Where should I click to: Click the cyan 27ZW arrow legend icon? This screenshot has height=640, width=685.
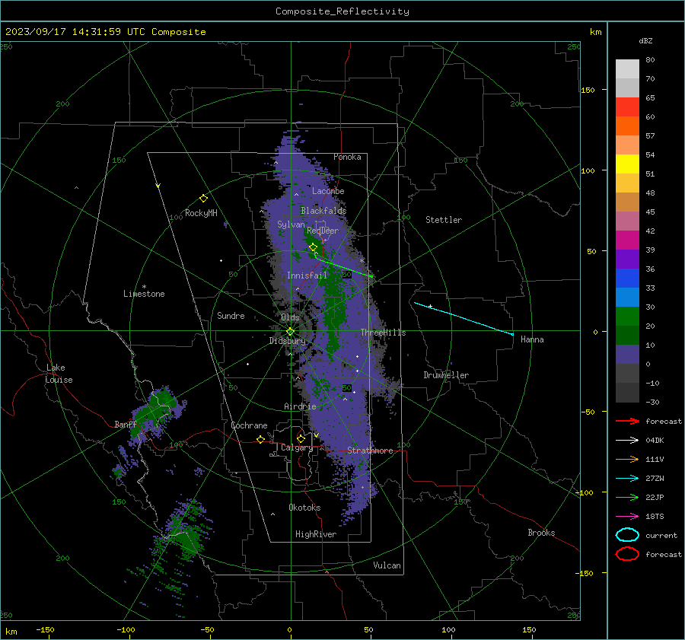pos(627,479)
